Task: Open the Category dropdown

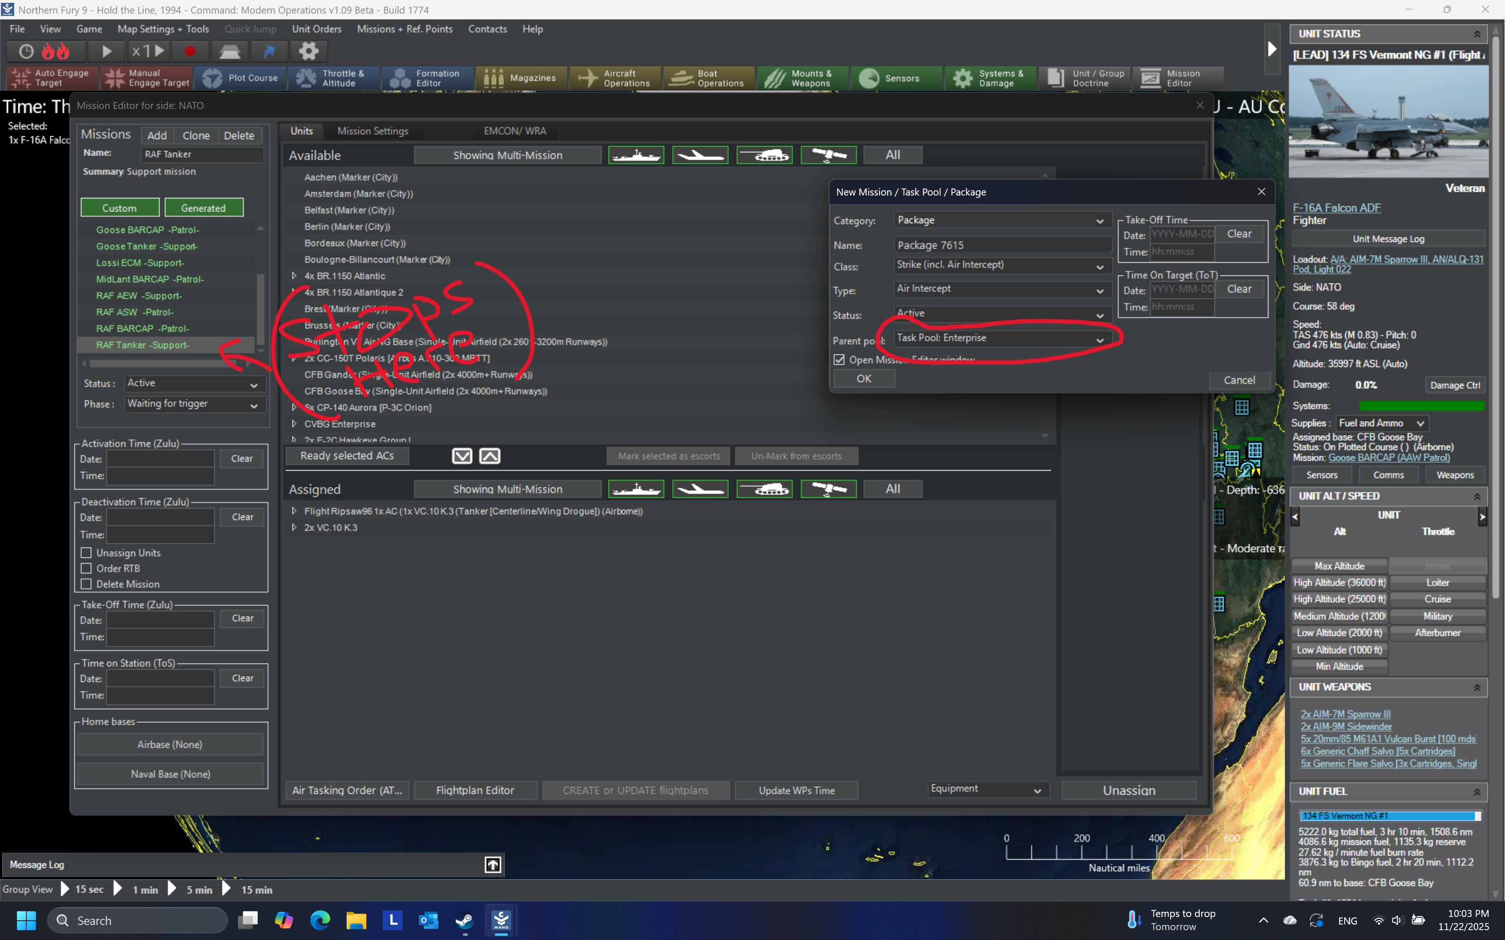Action: (x=1002, y=220)
